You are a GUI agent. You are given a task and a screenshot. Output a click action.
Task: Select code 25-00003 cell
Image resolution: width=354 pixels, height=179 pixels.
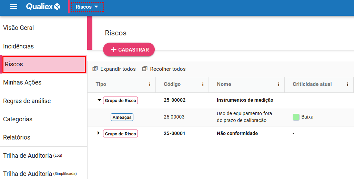[x=174, y=117]
